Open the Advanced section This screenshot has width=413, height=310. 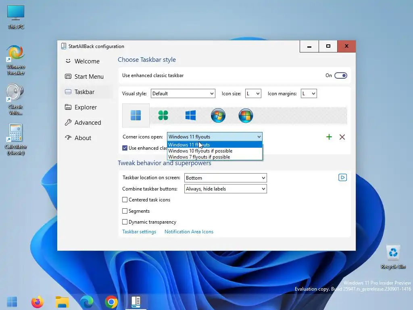87,123
